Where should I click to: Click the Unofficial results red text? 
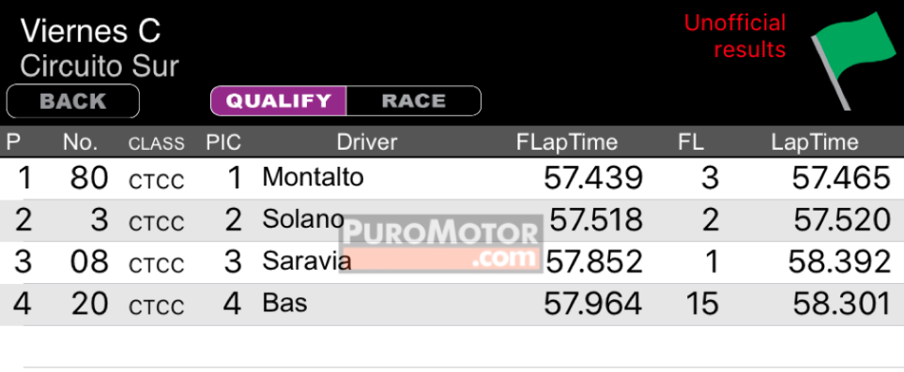(x=735, y=37)
